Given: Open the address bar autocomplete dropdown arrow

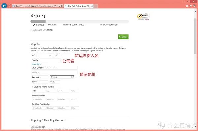Looking at the screenshot, I should 57,6.
